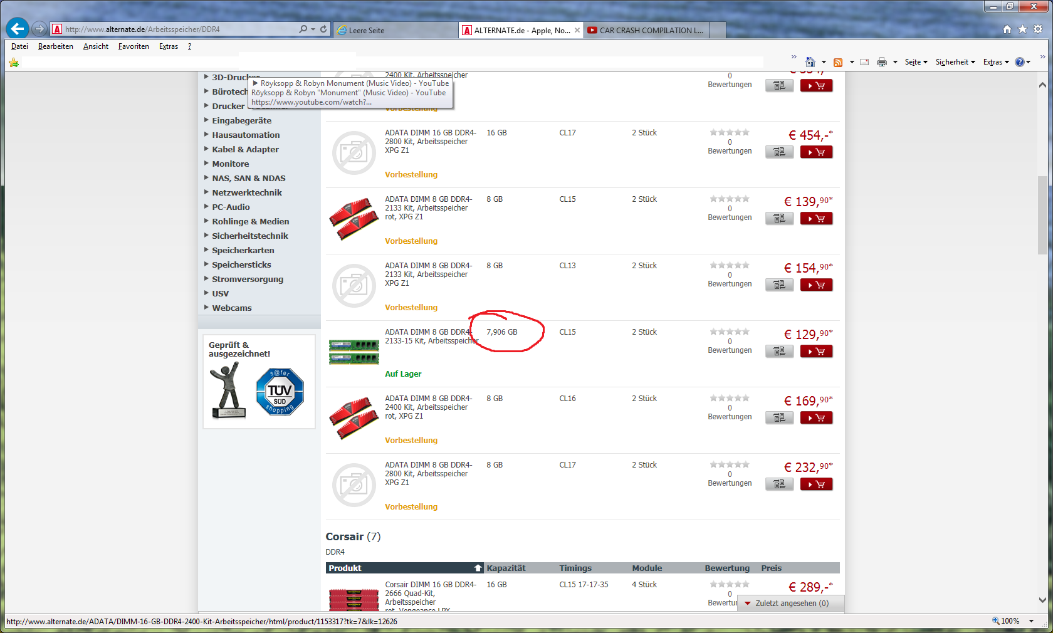Image resolution: width=1053 pixels, height=633 pixels.
Task: Go back with the browser back arrow
Action: [x=18, y=28]
